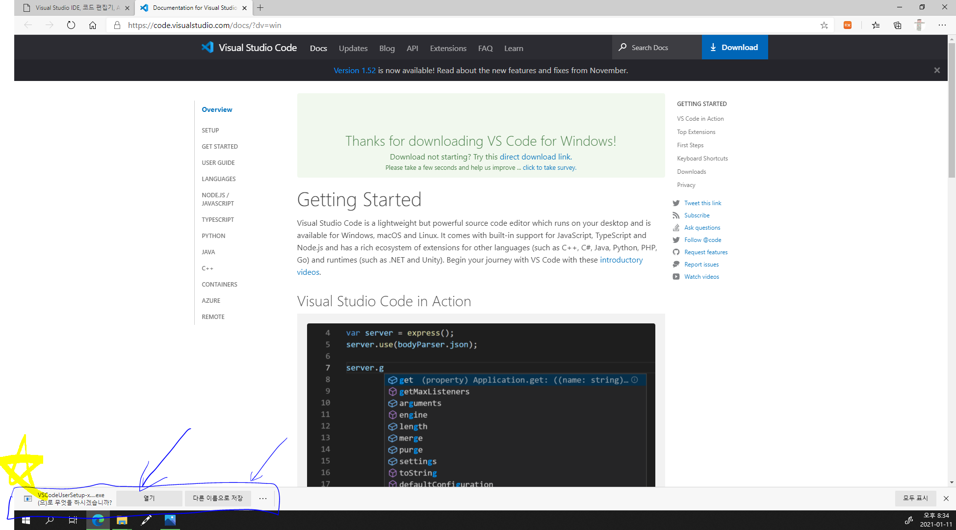The height and width of the screenshot is (530, 956).
Task: Open File Explorer from the taskbar
Action: tap(122, 520)
